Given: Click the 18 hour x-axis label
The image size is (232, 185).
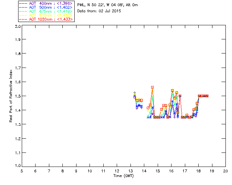Looking at the screenshot, I should click(198, 171).
